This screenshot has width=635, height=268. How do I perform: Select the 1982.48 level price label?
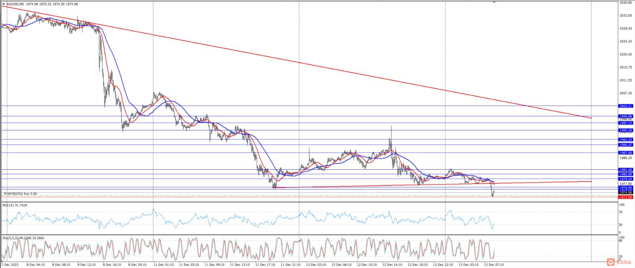(x=626, y=170)
